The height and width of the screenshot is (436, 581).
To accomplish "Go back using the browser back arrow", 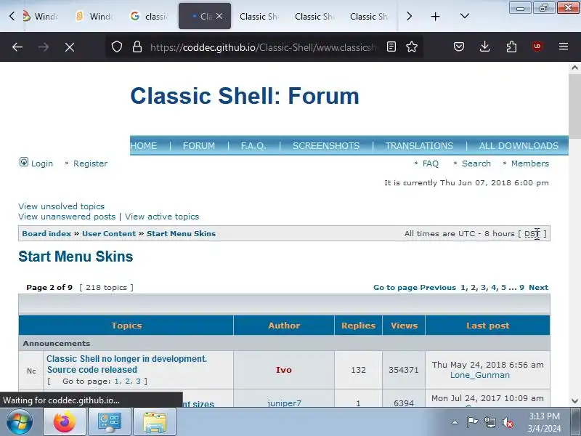I will [x=17, y=47].
